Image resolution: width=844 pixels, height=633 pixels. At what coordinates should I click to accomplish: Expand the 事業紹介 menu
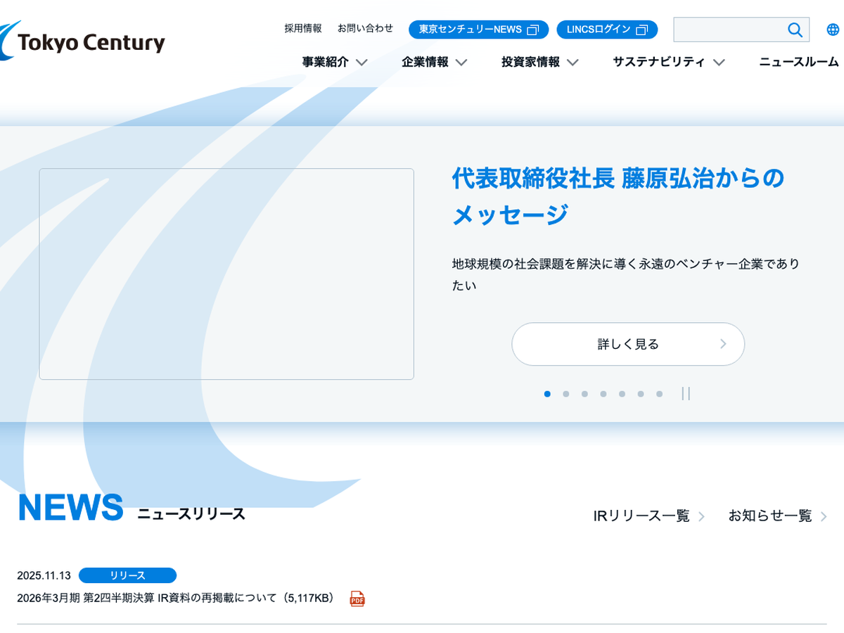(335, 62)
